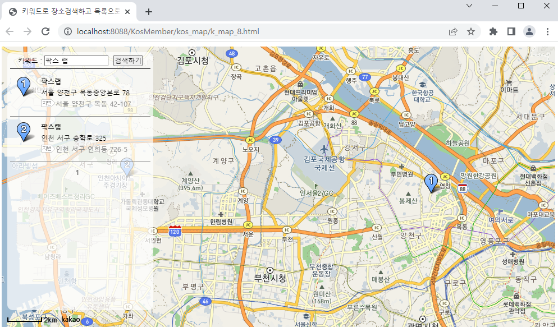Select the 키워드로 장소검색하고 tab
The image size is (558, 332).
pos(70,12)
